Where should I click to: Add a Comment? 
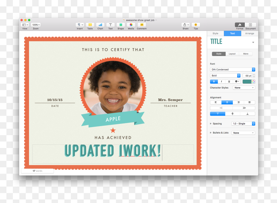(x=142, y=25)
